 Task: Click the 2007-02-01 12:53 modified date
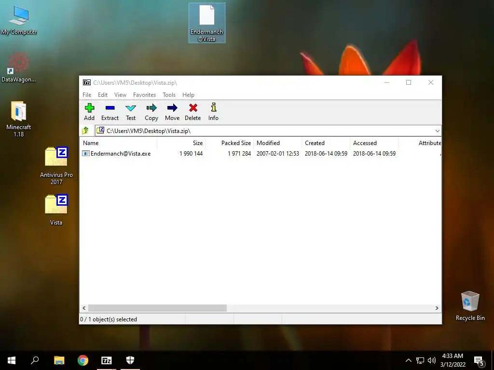point(277,154)
